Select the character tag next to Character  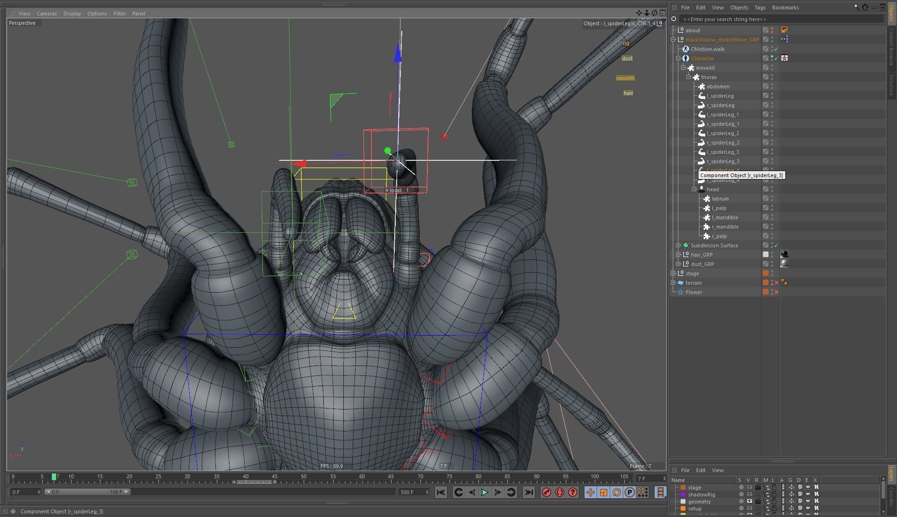784,58
